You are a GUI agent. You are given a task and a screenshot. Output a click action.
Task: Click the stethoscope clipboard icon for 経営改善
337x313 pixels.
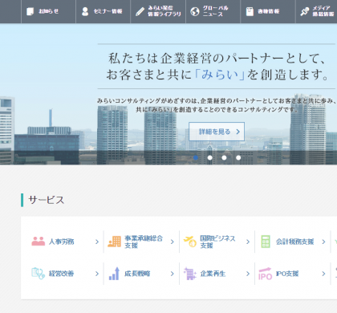click(39, 274)
